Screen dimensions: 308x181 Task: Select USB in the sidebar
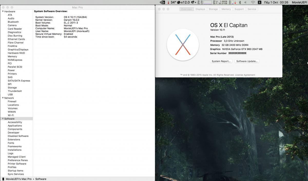10,94
